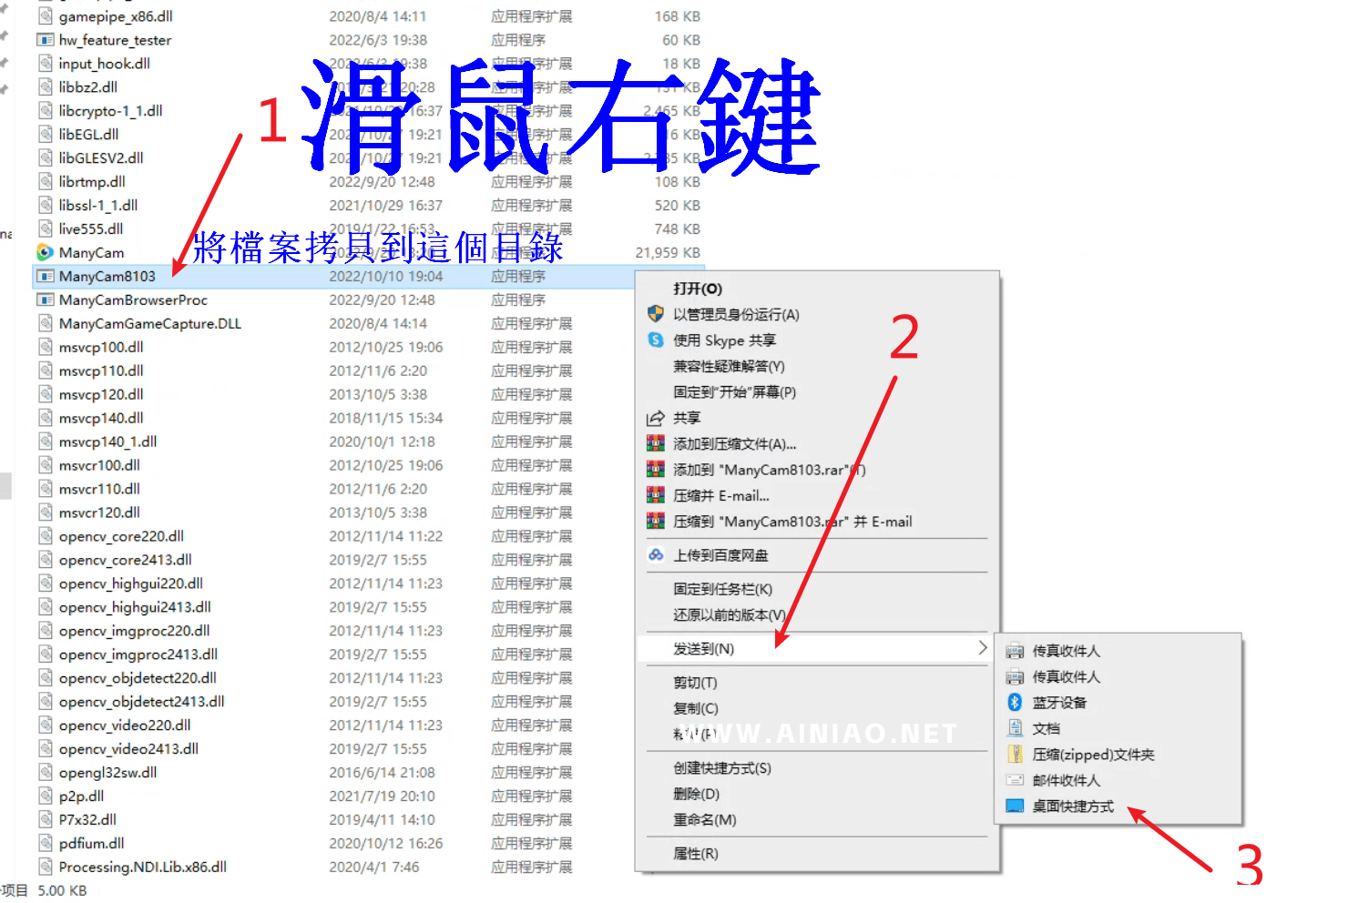Click the shield icon for run as administrator
Image resolution: width=1348 pixels, height=903 pixels.
click(x=656, y=314)
